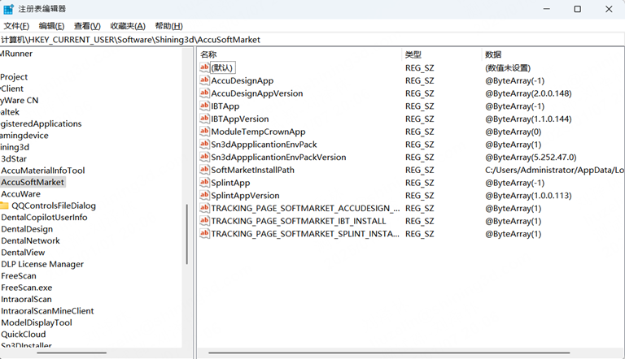Screen dimensions: 625x359
Task: Select the 3dStar key in tree
Action: point(14,158)
